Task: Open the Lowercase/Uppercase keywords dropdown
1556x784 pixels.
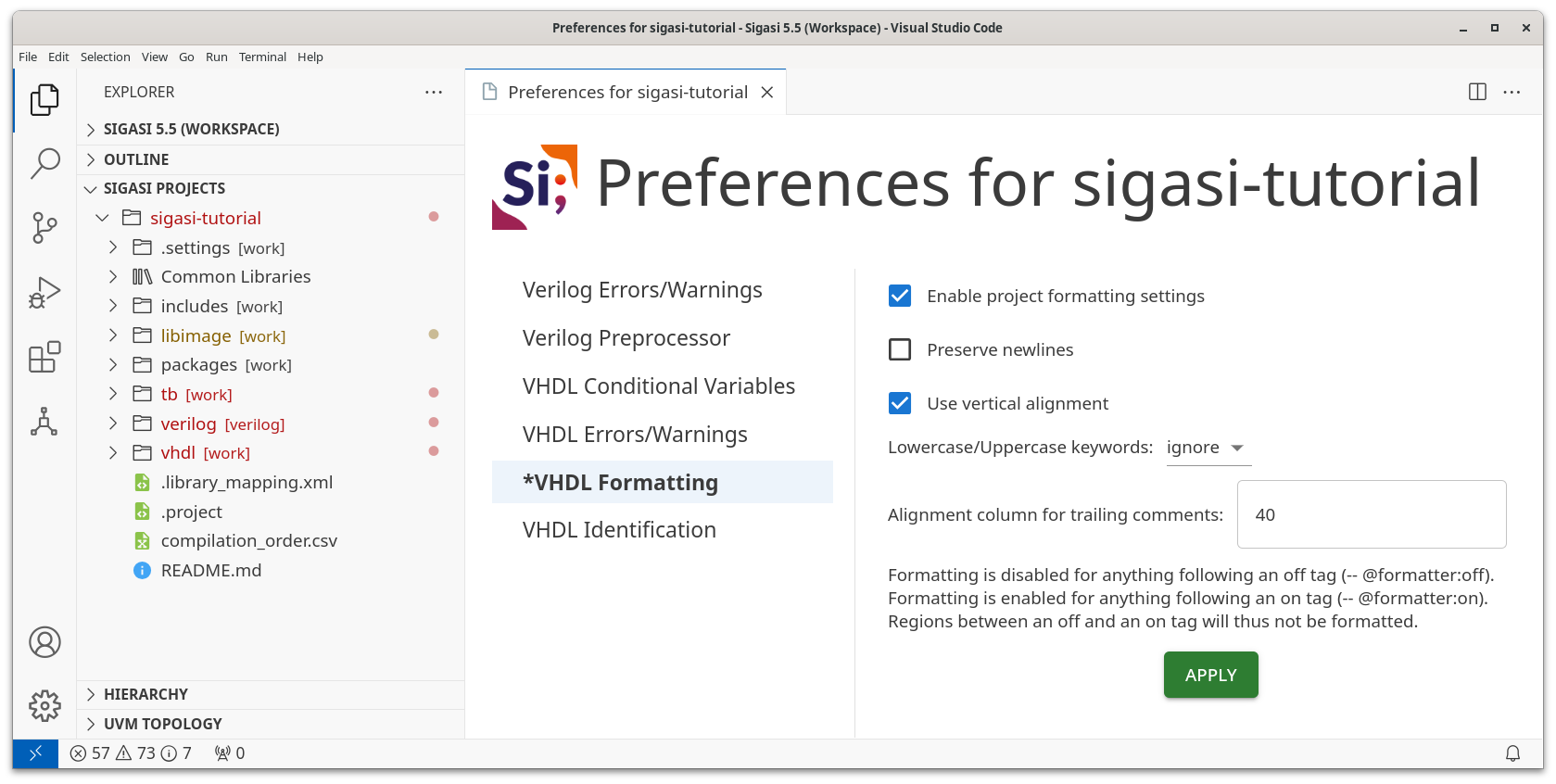Action: coord(1208,448)
